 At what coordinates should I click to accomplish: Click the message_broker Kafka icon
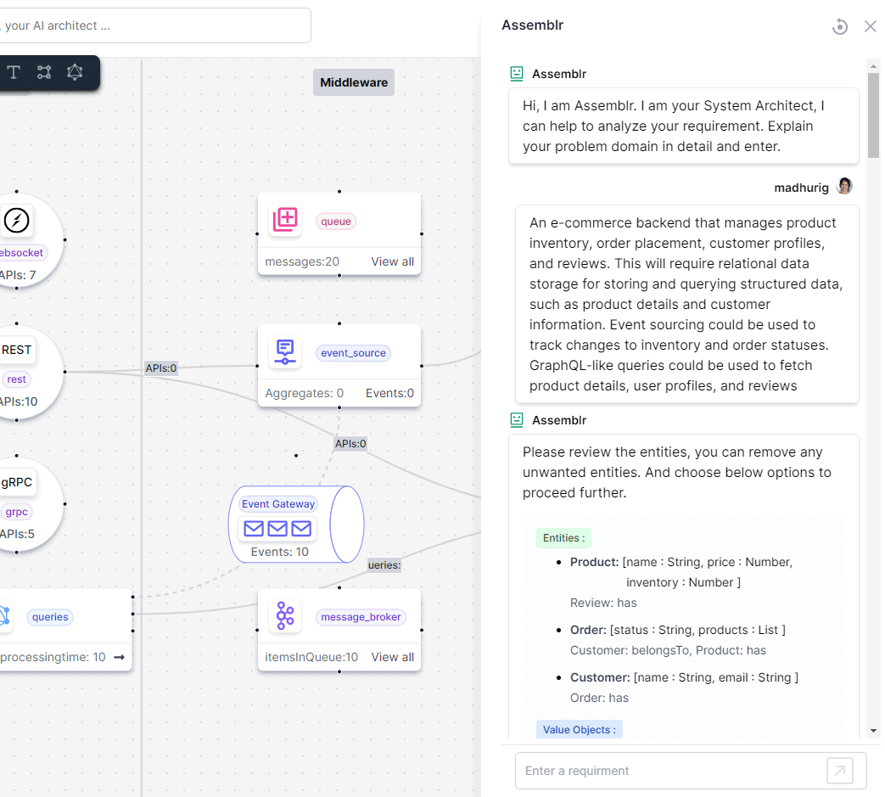[285, 616]
